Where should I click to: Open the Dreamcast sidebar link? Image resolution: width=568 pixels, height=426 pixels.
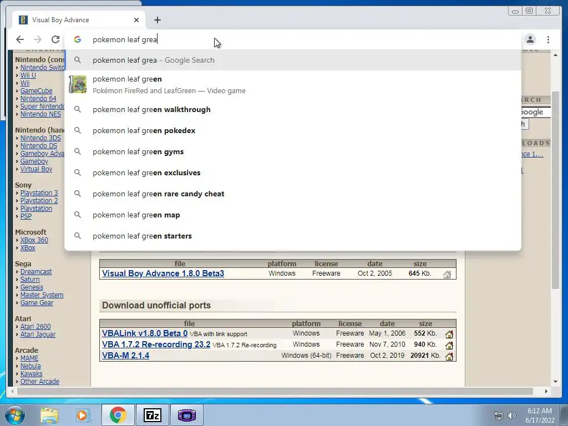(x=36, y=272)
